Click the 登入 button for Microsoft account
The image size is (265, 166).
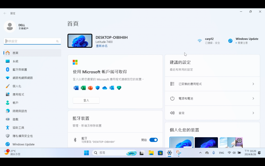(86, 100)
